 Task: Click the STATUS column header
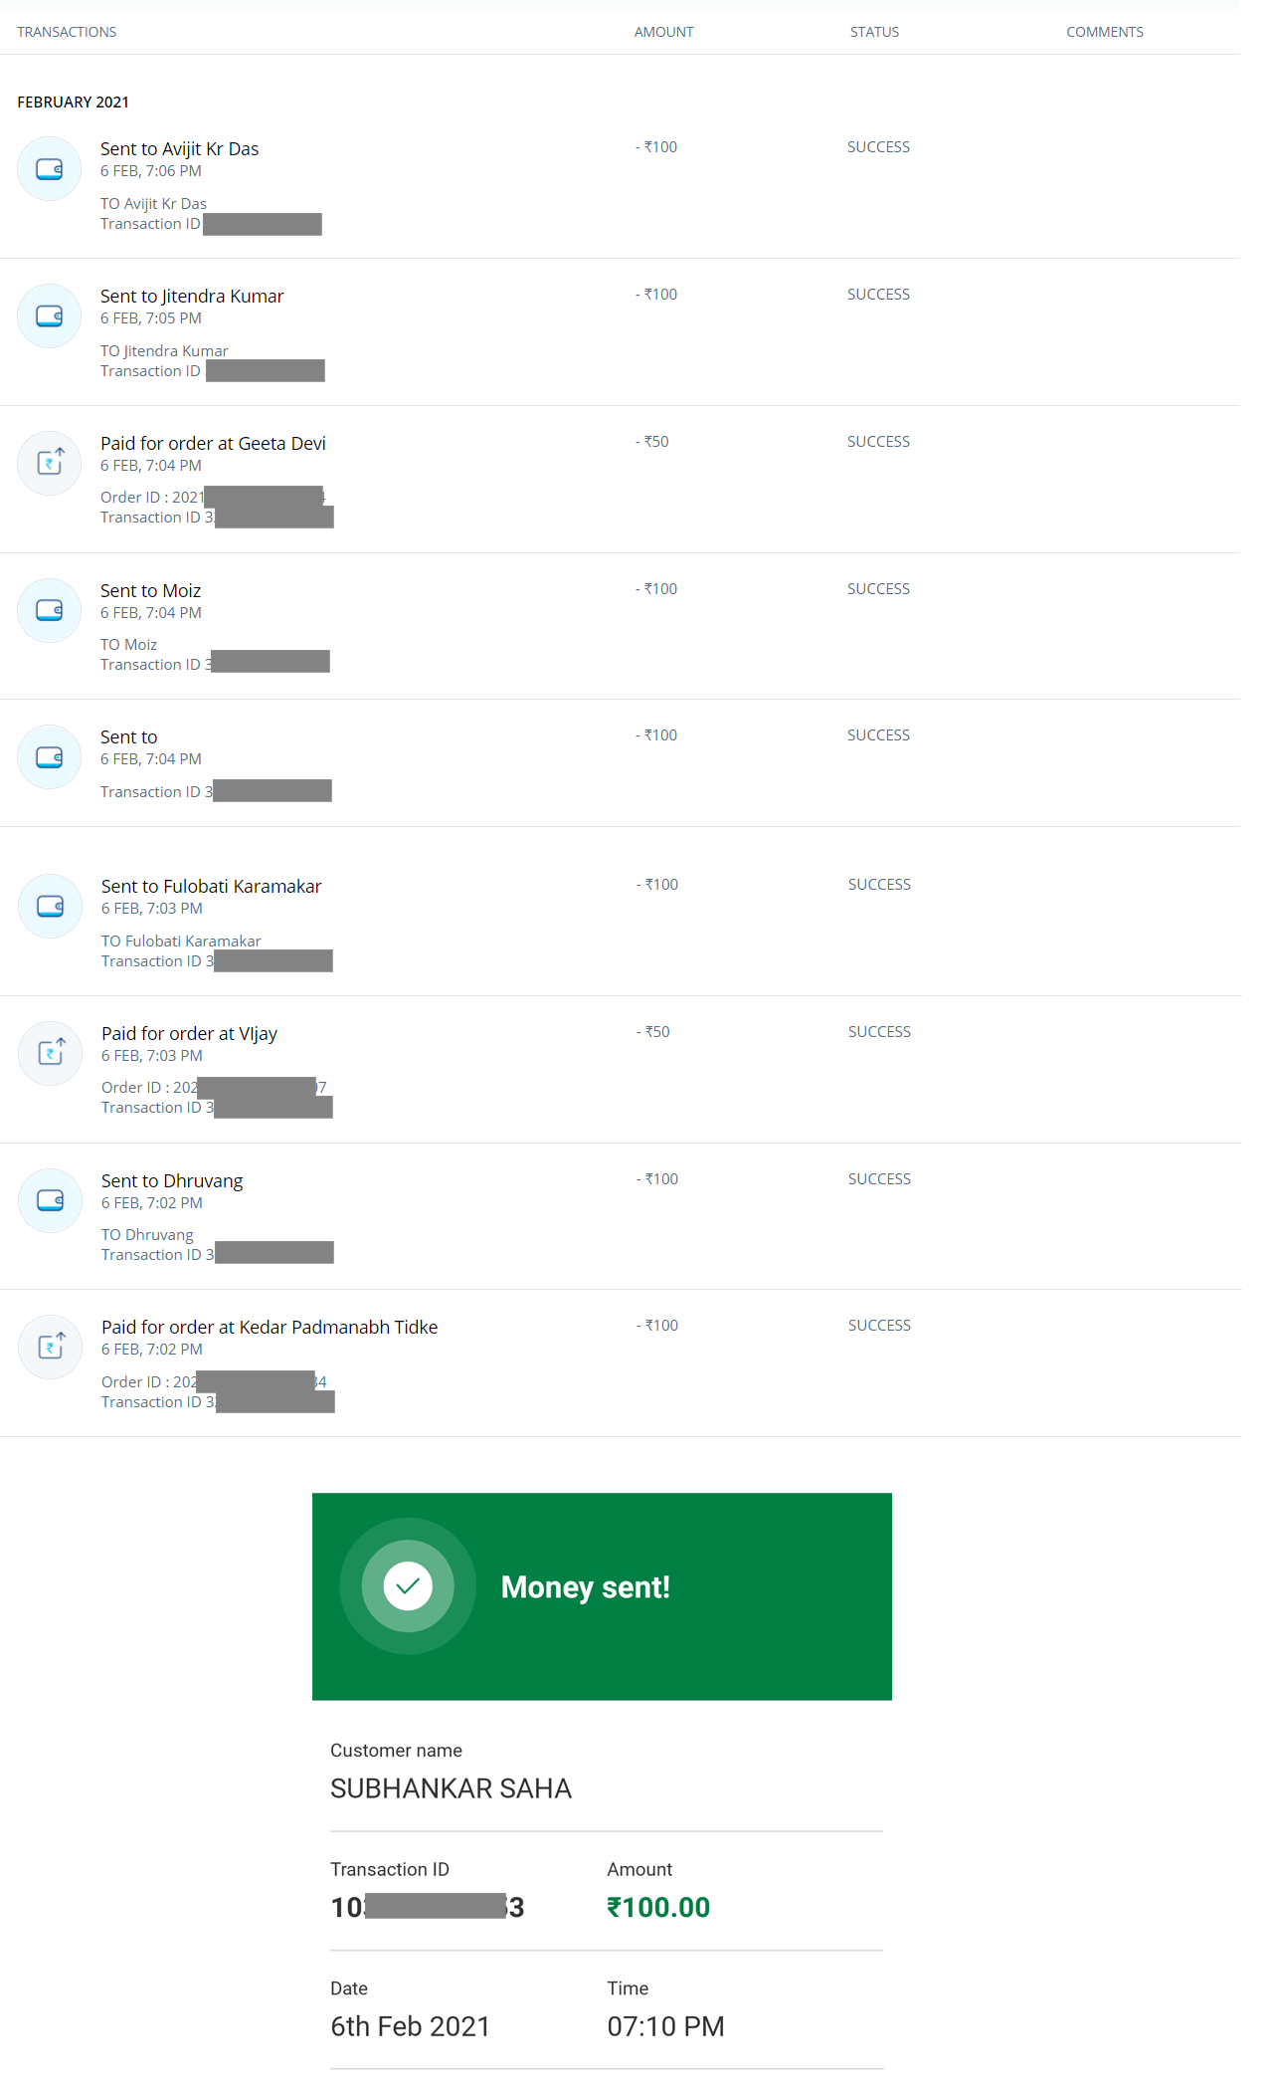[x=874, y=32]
